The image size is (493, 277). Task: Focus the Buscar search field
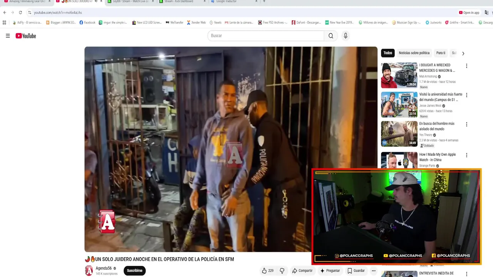266,36
